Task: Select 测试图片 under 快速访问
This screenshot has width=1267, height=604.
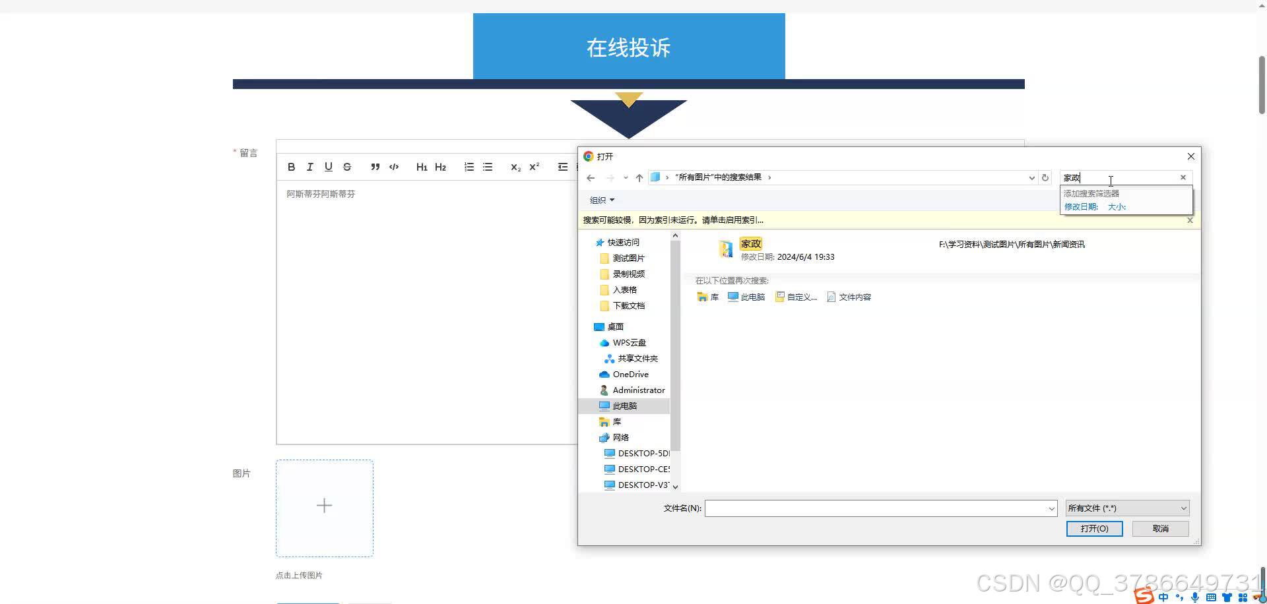Action: (x=628, y=258)
